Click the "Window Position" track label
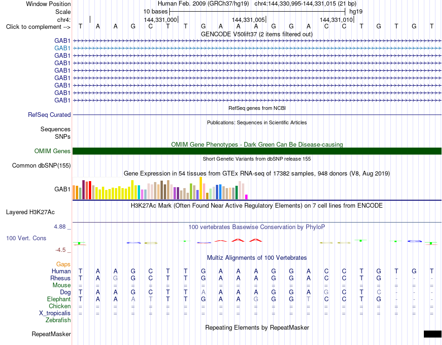The image size is (442, 345). (48, 4)
